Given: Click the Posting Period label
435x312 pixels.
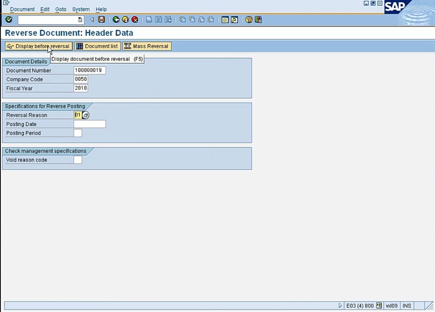Looking at the screenshot, I should pyautogui.click(x=24, y=133).
